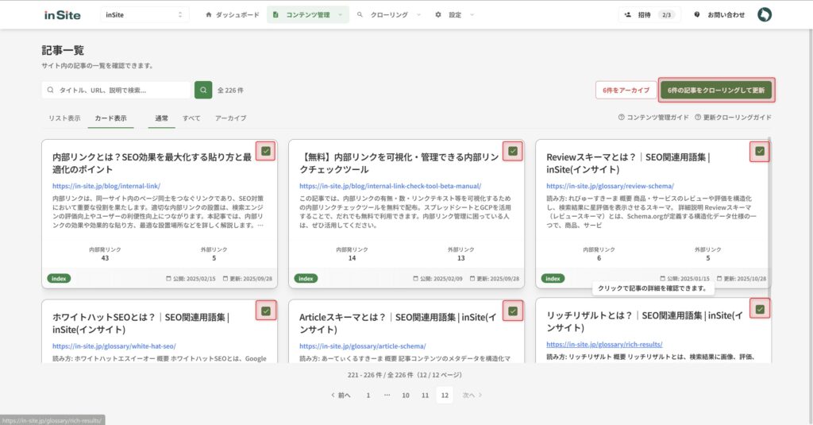Click the 内部リンクとは？SEO効果 article title
The height and width of the screenshot is (425, 813).
tap(152, 163)
